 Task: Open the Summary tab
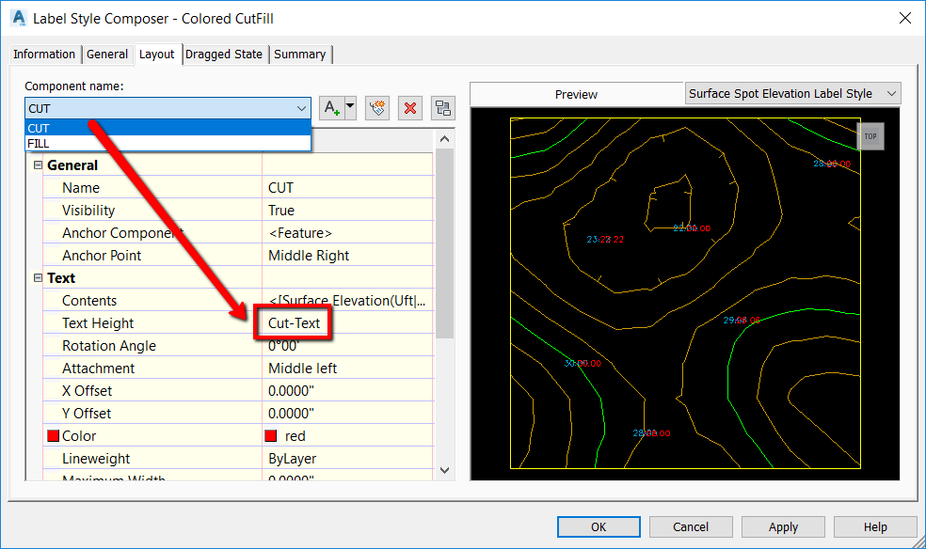[x=299, y=54]
